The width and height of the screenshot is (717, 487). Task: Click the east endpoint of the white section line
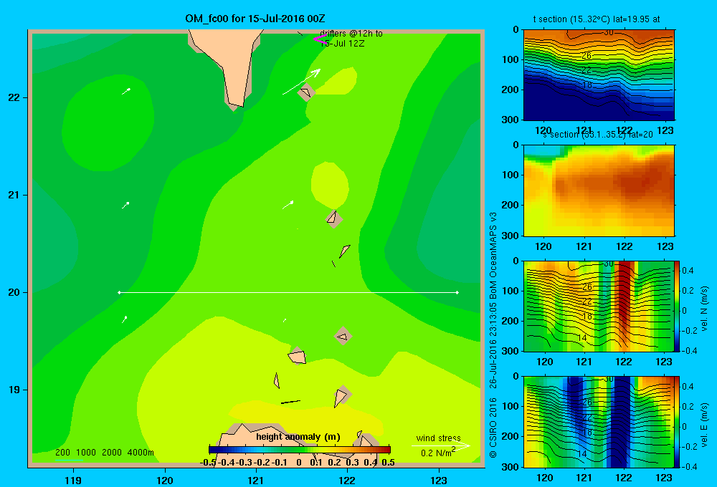457,292
